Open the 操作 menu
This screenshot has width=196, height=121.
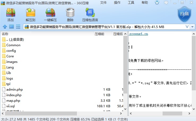[x=117, y=3]
